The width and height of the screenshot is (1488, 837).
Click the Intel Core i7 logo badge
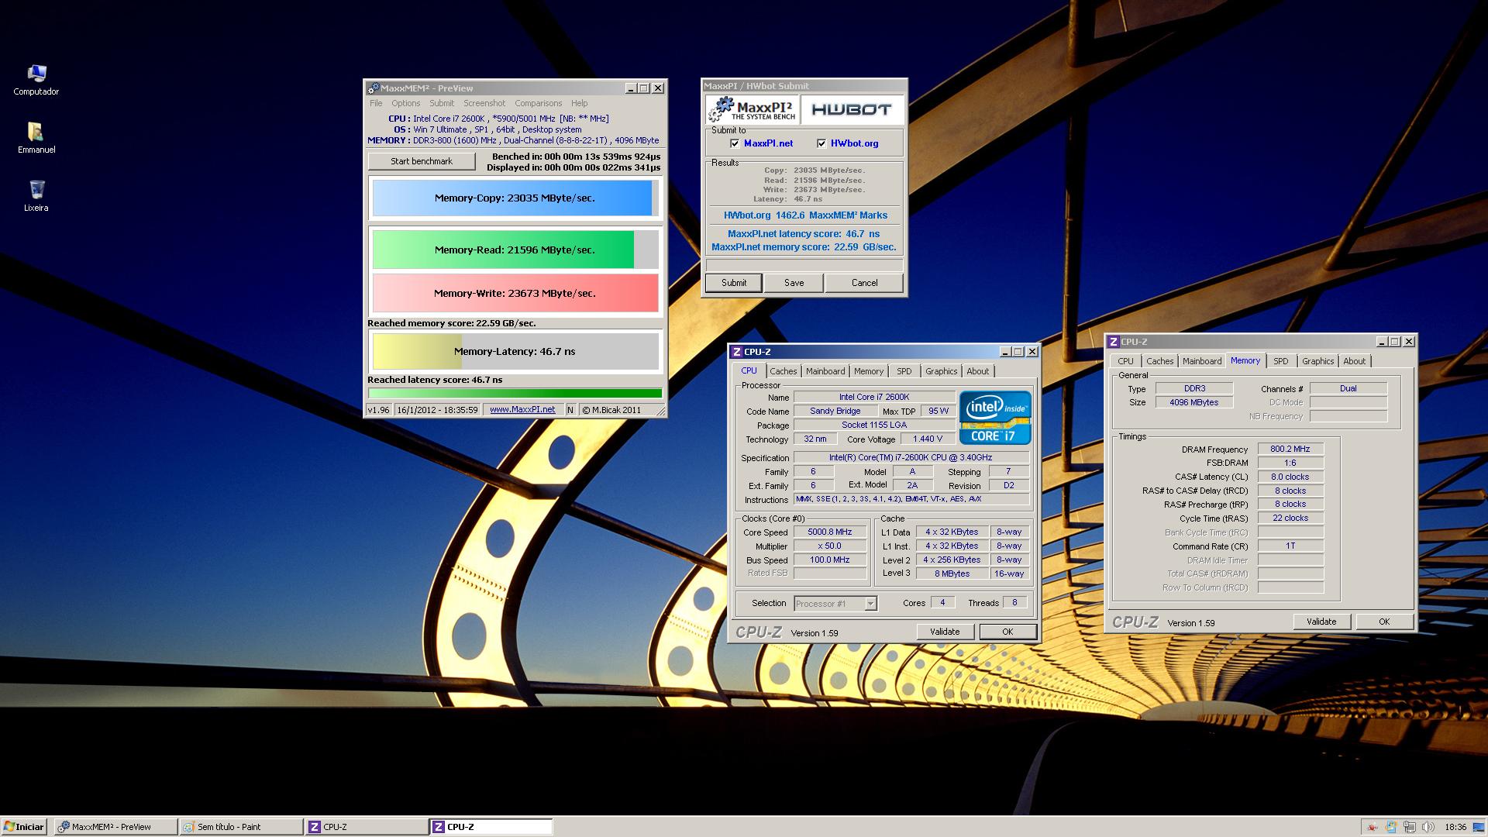[995, 418]
